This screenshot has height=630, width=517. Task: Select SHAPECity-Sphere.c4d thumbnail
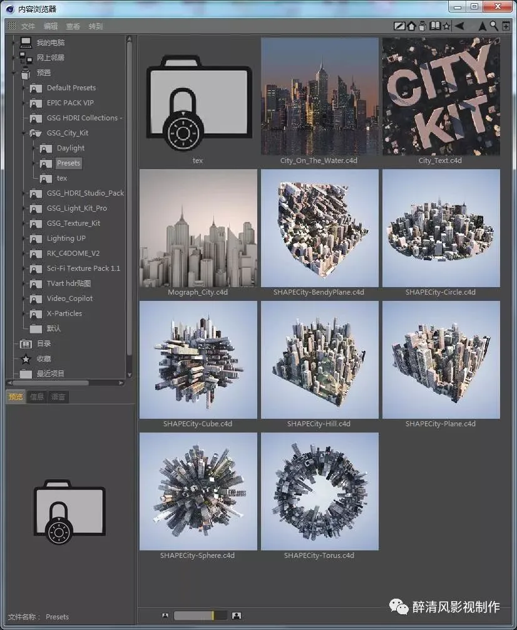(x=198, y=491)
